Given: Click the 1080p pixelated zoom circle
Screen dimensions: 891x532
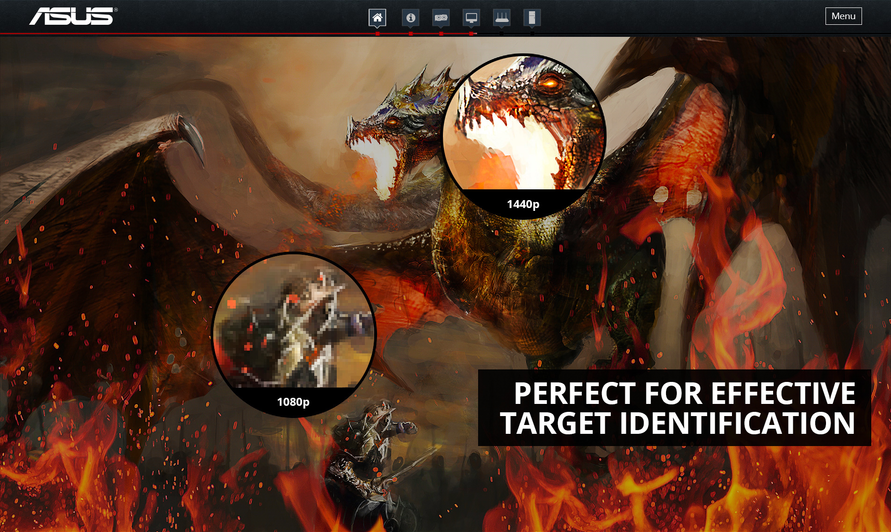Looking at the screenshot, I should (x=294, y=334).
